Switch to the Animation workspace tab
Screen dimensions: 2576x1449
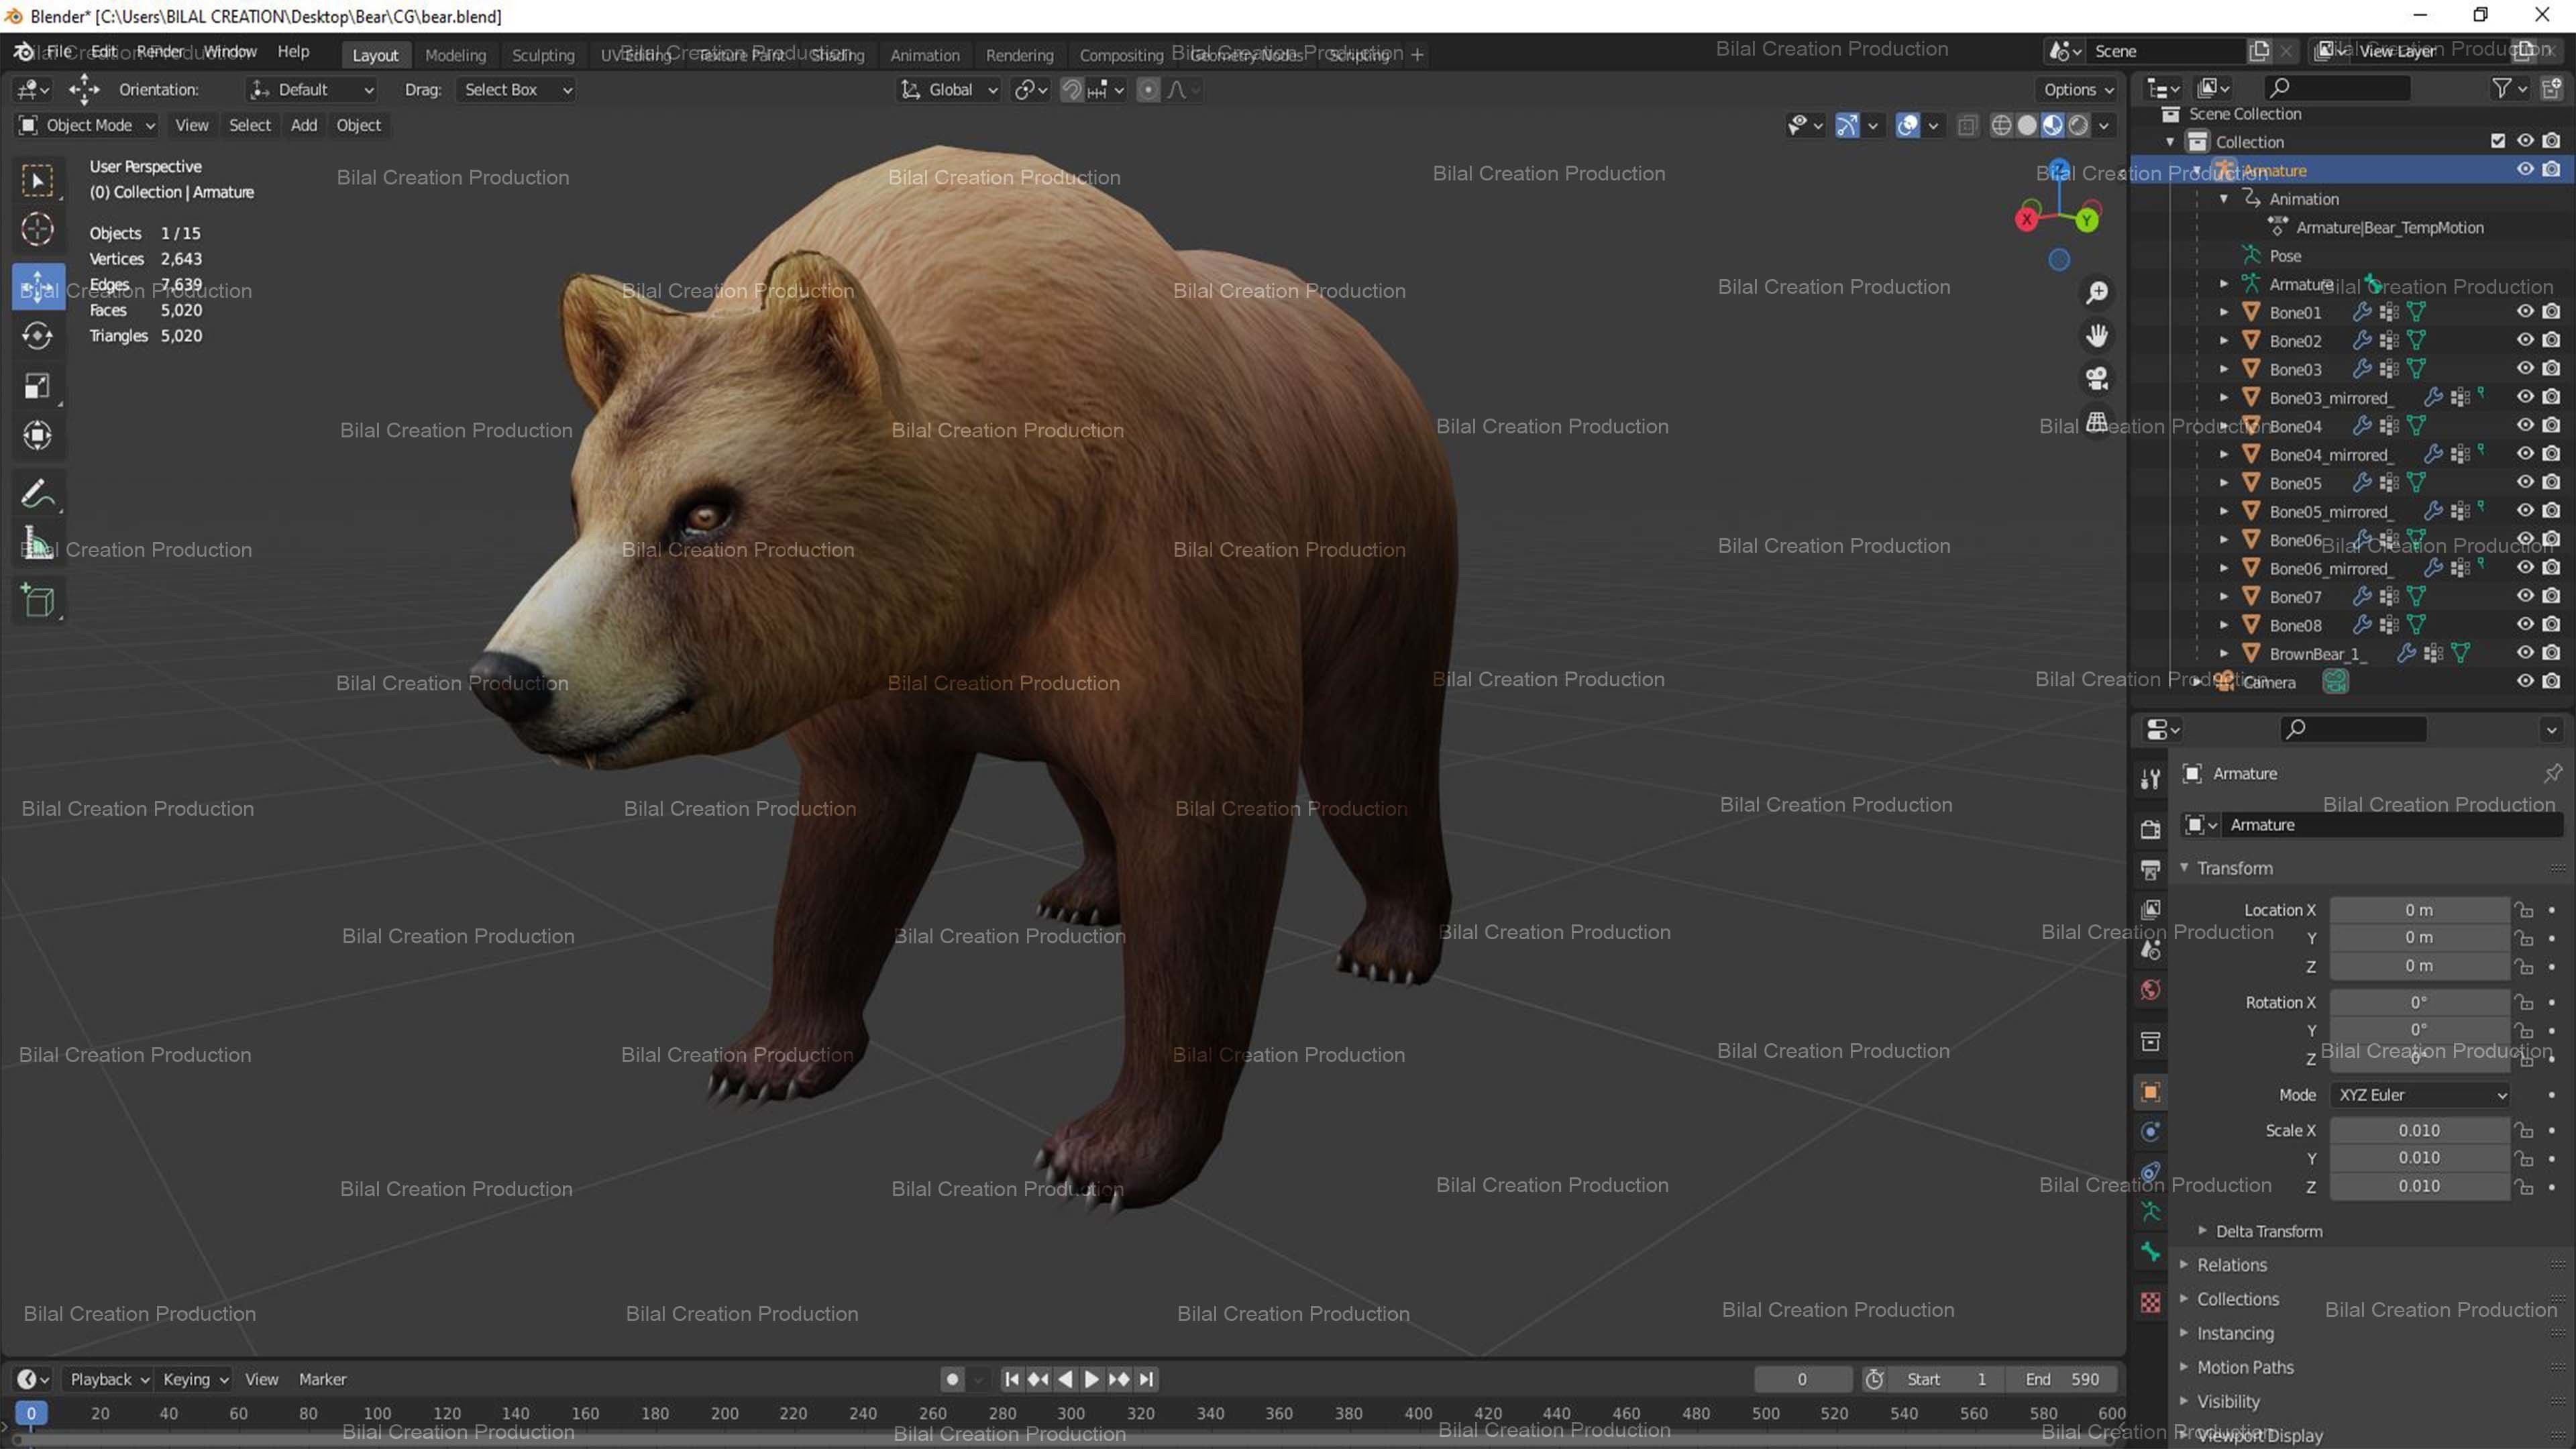(924, 55)
